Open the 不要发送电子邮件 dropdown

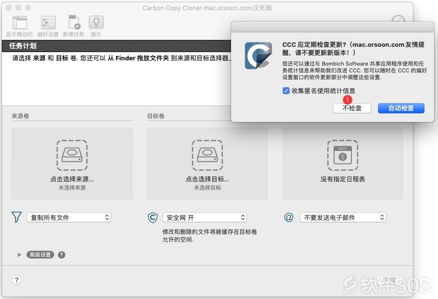point(343,217)
